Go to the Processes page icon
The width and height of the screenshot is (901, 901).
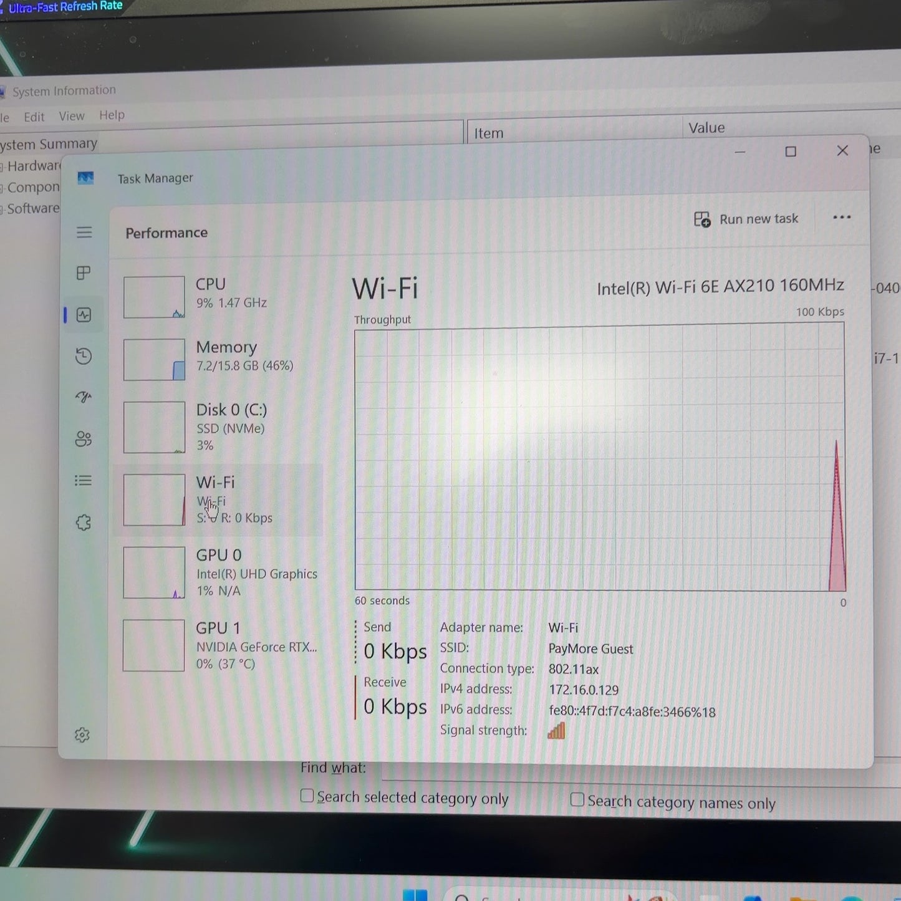[84, 273]
